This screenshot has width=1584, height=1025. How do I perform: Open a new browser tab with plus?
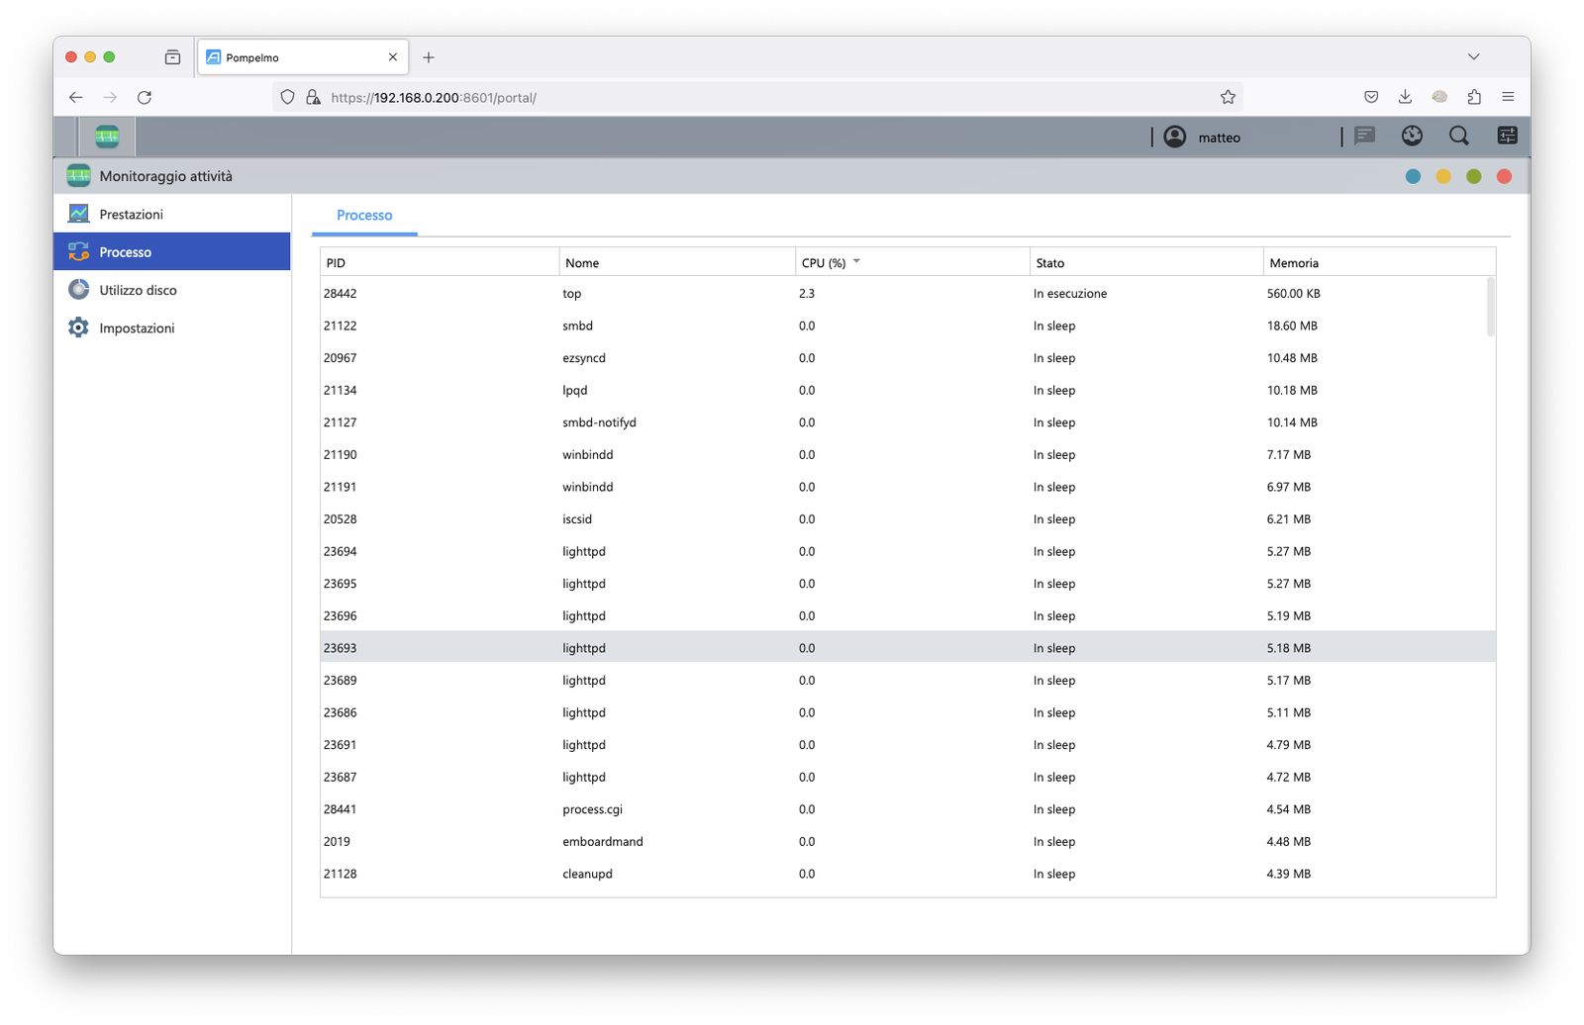point(429,57)
